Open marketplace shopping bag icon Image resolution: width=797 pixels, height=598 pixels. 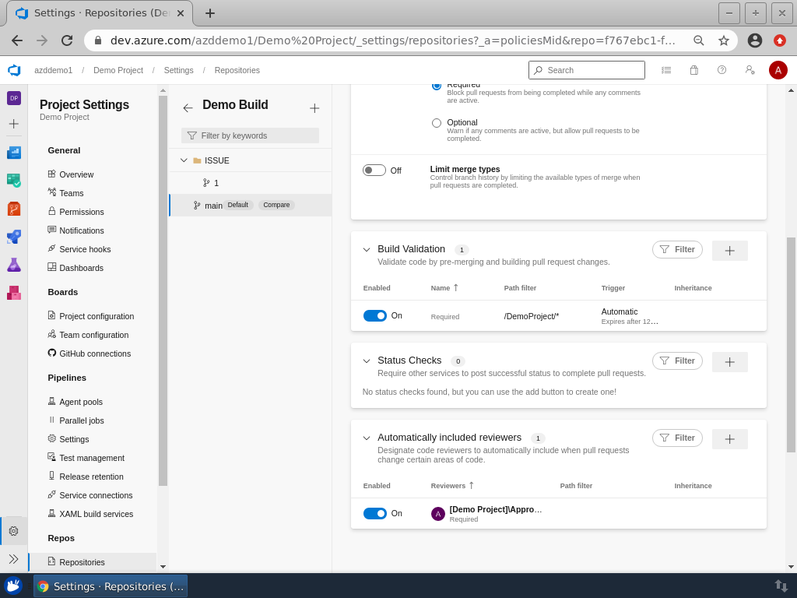point(693,70)
